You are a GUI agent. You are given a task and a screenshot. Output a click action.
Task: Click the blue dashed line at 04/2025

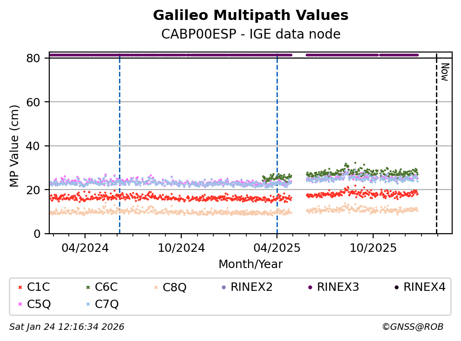coord(277,149)
